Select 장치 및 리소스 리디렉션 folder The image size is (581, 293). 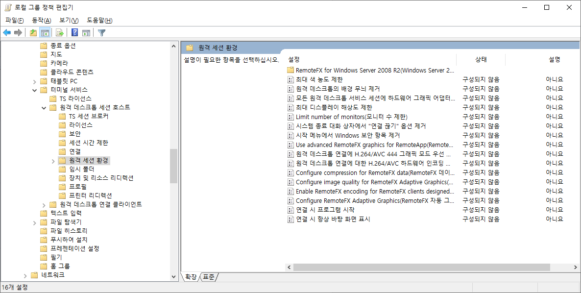coord(101,178)
